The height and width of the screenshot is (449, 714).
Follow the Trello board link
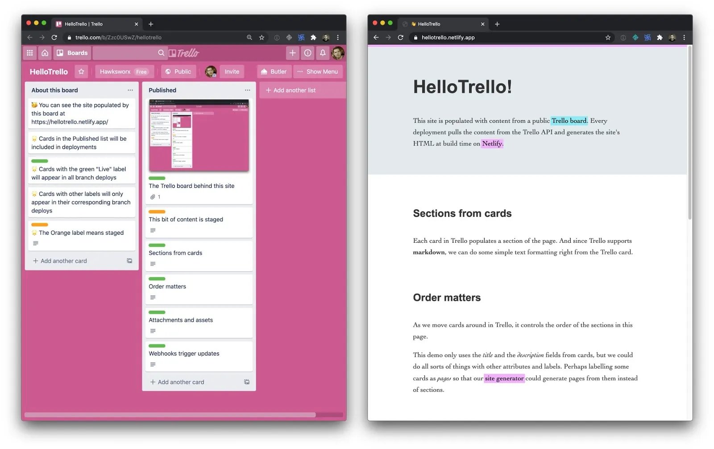(x=569, y=121)
